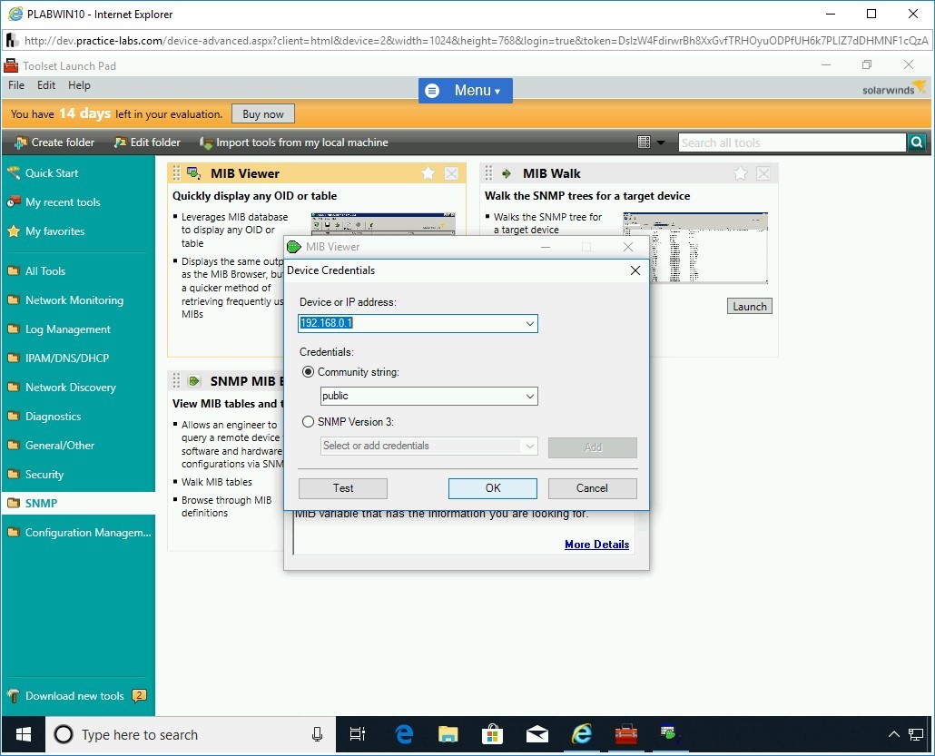Open the Edge browser on the taskbar
This screenshot has width=935, height=756.
pyautogui.click(x=404, y=734)
